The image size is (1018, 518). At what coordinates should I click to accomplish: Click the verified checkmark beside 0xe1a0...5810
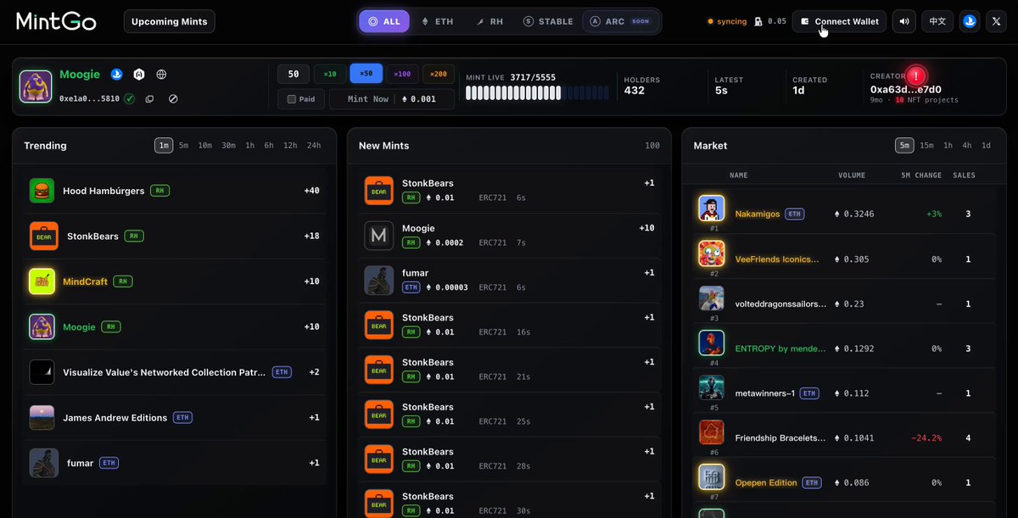pyautogui.click(x=129, y=98)
